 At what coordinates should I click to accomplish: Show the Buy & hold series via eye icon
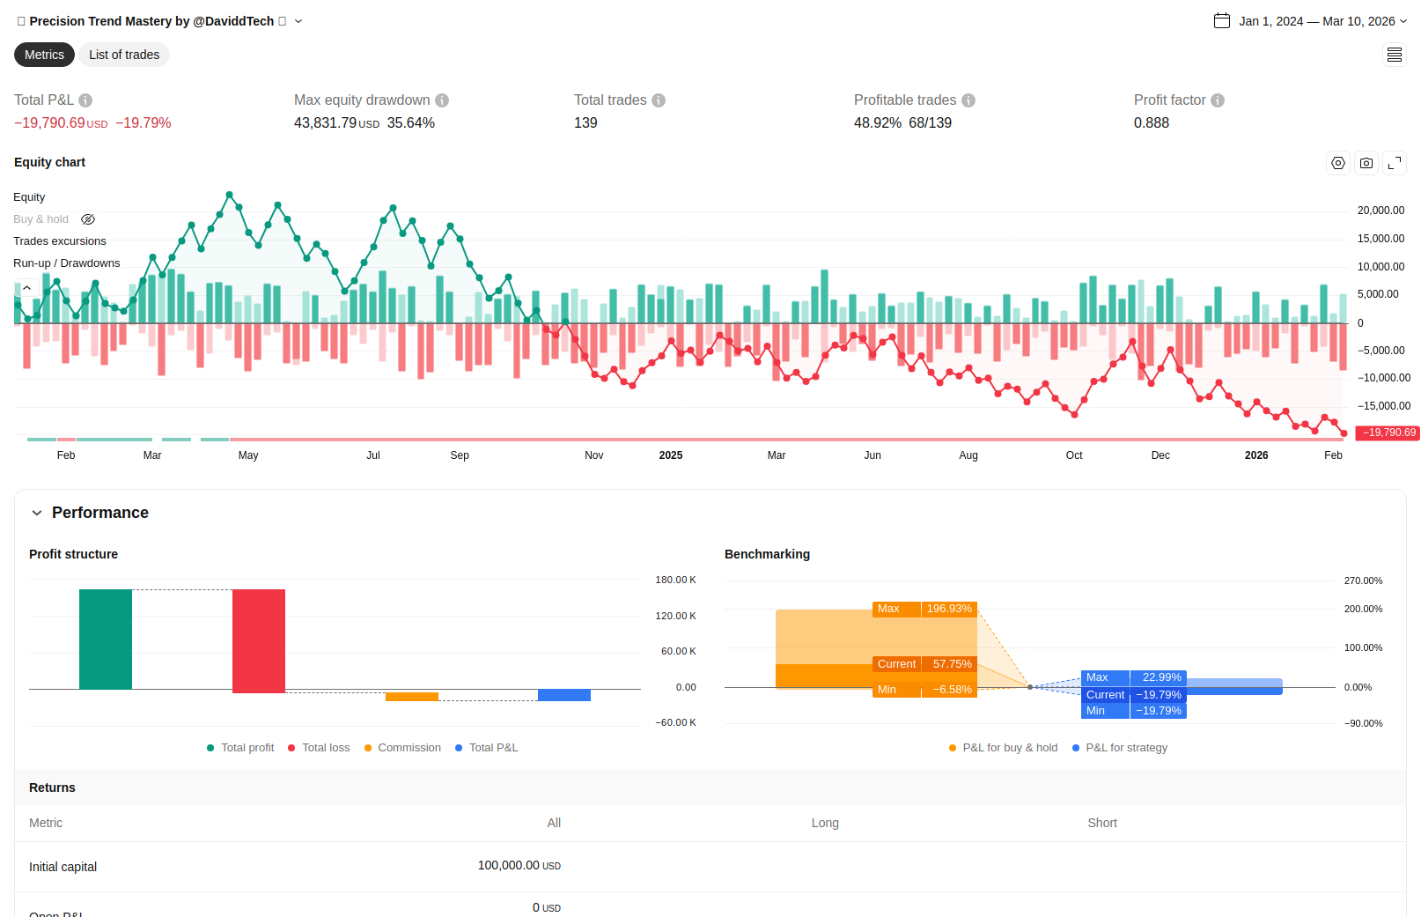pyautogui.click(x=88, y=219)
